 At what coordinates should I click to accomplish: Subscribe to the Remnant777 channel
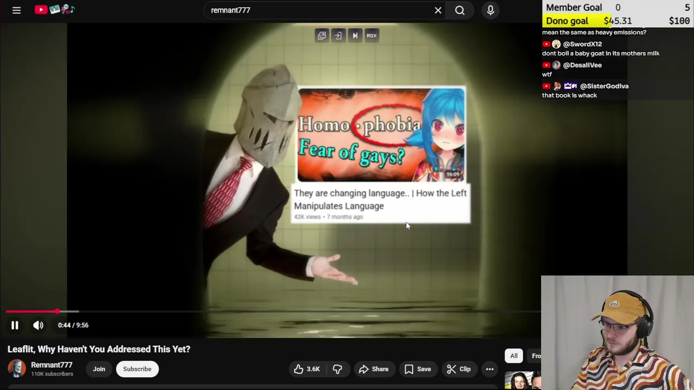coord(137,369)
